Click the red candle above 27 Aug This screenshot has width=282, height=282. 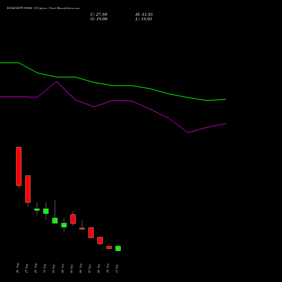[28, 189]
